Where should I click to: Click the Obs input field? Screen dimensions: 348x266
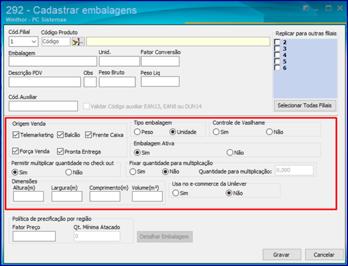(90, 82)
